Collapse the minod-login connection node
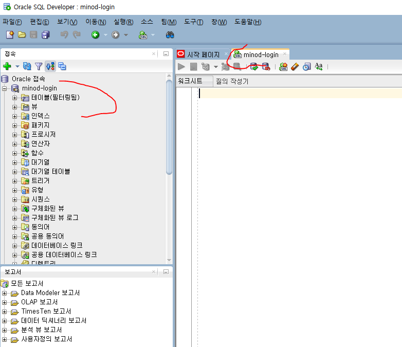The height and width of the screenshot is (347, 402). coord(4,89)
